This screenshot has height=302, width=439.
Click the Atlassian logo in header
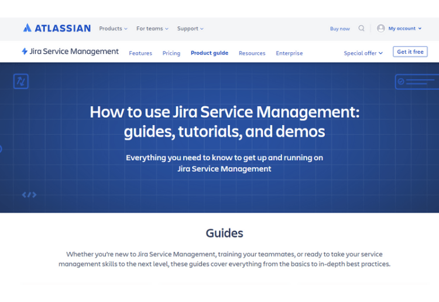click(57, 28)
